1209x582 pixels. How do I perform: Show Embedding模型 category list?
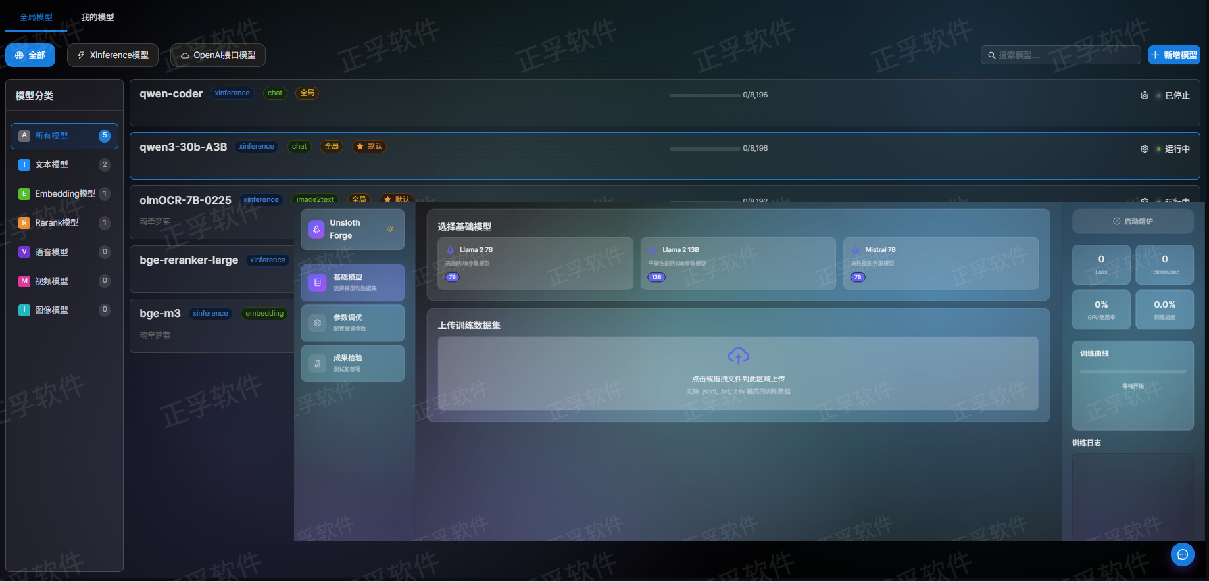[64, 194]
